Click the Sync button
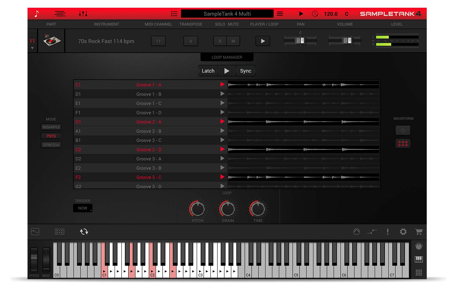Screen dimensions: 454x288 (245, 71)
